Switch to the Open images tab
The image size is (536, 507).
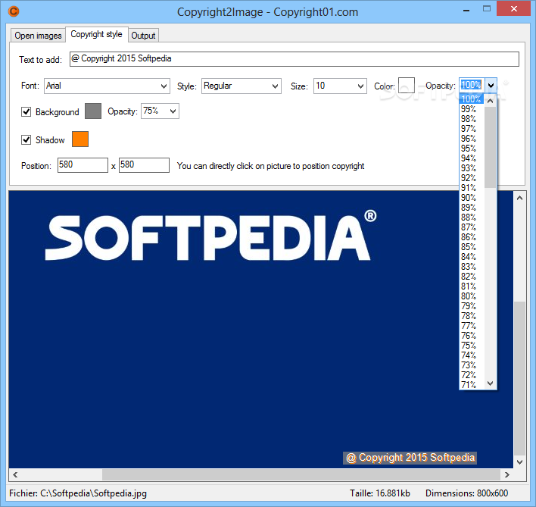pyautogui.click(x=38, y=36)
